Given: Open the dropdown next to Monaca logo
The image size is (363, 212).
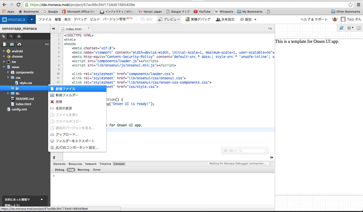Looking at the screenshot, I should [32, 19].
